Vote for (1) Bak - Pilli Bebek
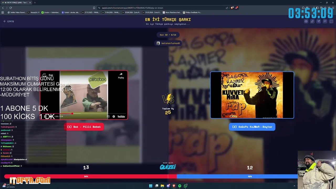Image resolution: width=336 pixels, height=189 pixels. tap(84, 127)
